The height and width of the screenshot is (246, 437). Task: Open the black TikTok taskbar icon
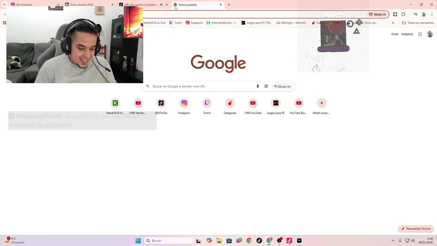[x=259, y=241]
